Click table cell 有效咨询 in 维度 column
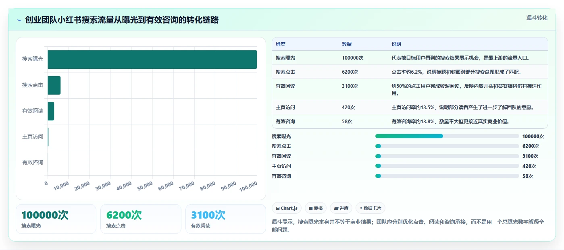 (285, 122)
